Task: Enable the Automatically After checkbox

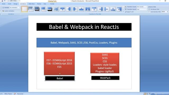Action: pos(149,12)
